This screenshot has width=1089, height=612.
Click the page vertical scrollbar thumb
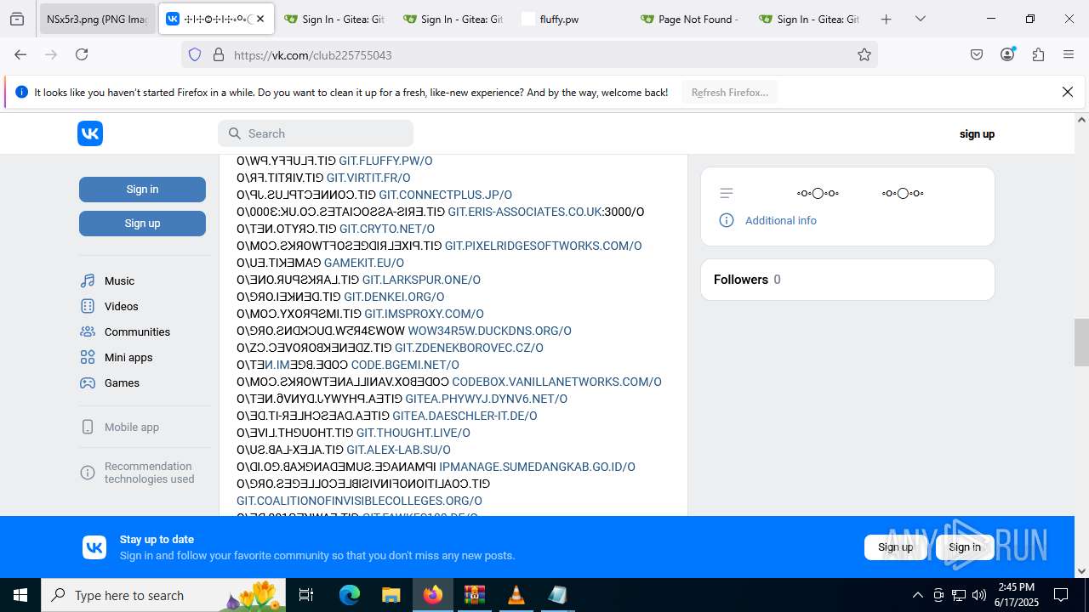[x=1081, y=342]
